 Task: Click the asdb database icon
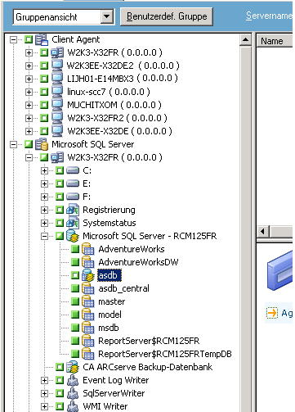point(88,275)
